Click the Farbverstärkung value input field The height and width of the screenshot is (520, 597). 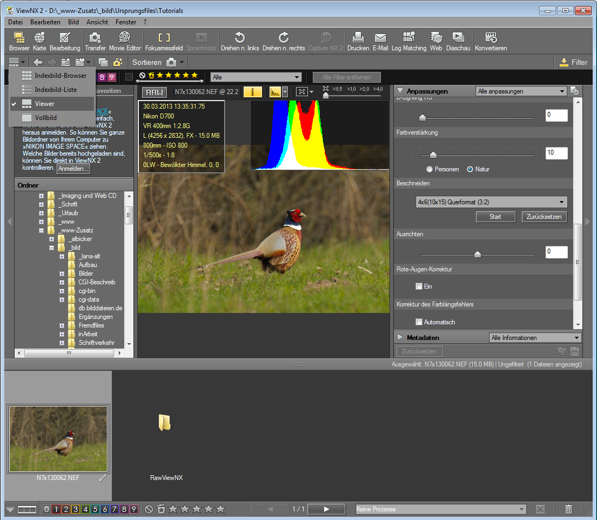(x=556, y=153)
